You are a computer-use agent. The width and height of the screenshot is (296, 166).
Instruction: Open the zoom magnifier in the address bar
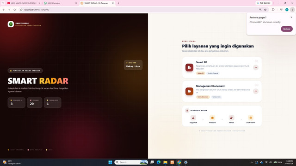click(x=260, y=10)
